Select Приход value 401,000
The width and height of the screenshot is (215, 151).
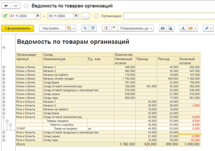[x=146, y=87]
